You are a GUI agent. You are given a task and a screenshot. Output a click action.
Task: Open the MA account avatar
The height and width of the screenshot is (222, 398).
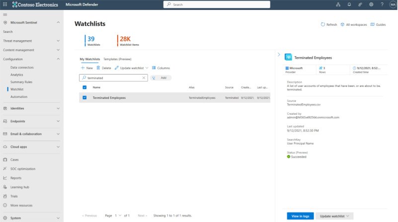coord(393,4)
